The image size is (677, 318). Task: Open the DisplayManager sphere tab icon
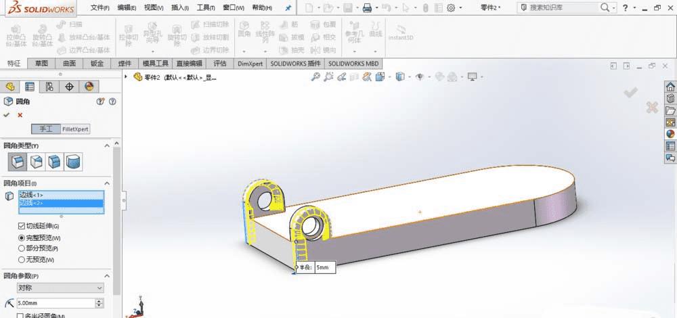pyautogui.click(x=89, y=87)
